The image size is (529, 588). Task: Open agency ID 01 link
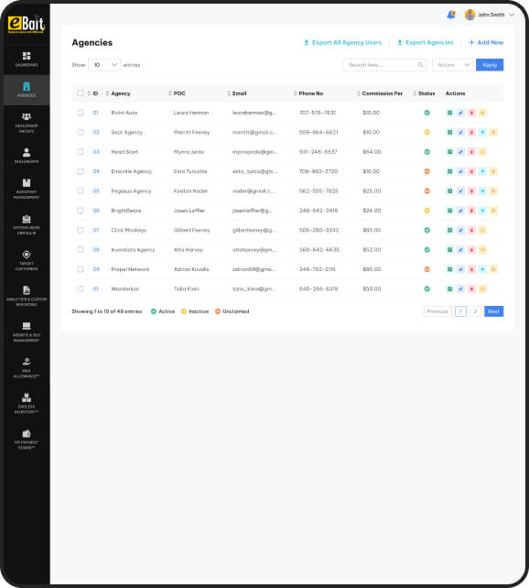[x=95, y=113]
